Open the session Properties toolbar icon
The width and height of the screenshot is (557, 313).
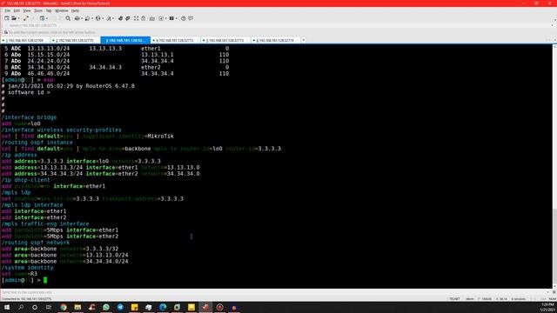pos(42,18)
